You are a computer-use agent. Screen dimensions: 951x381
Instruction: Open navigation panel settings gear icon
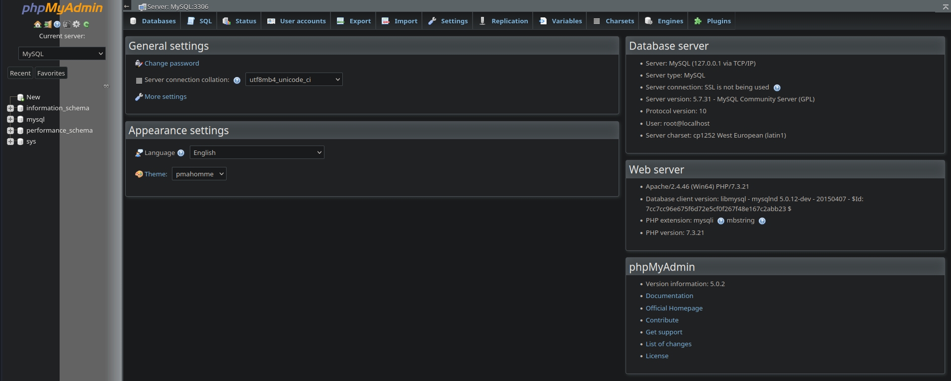(76, 24)
